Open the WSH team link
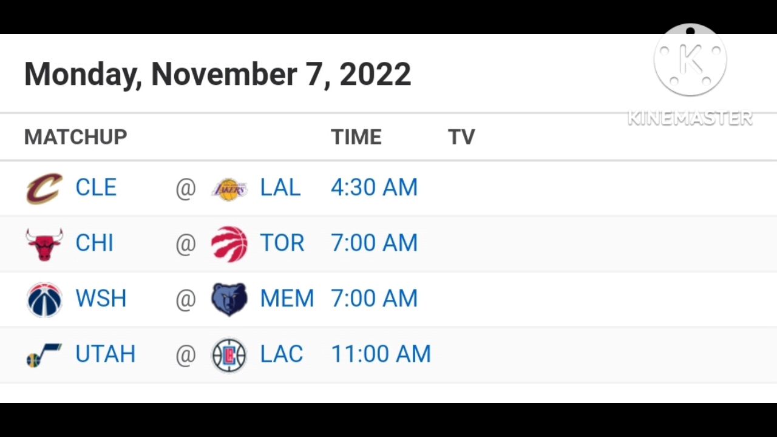The image size is (777, 437). 101,299
